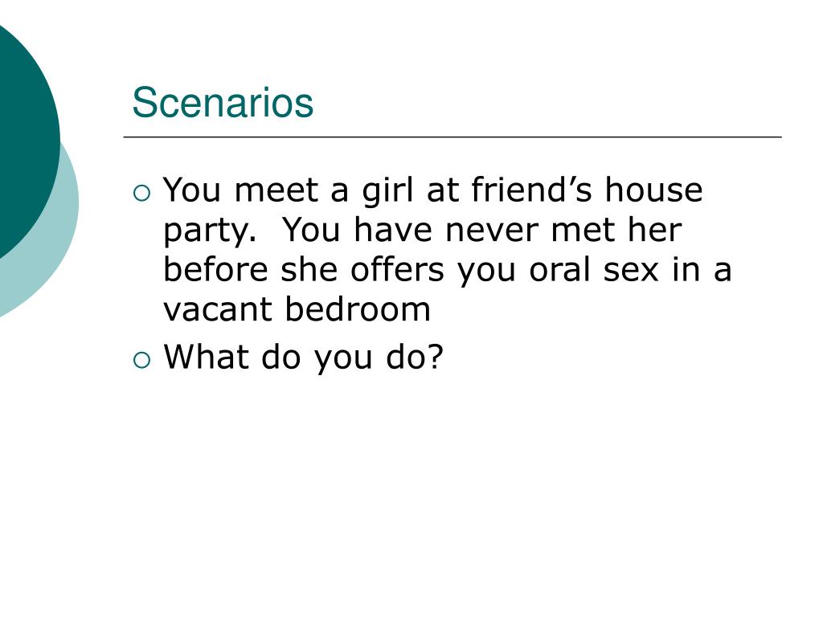The width and height of the screenshot is (823, 617).
Task: Click the Scenarios slide title
Action: tap(223, 102)
